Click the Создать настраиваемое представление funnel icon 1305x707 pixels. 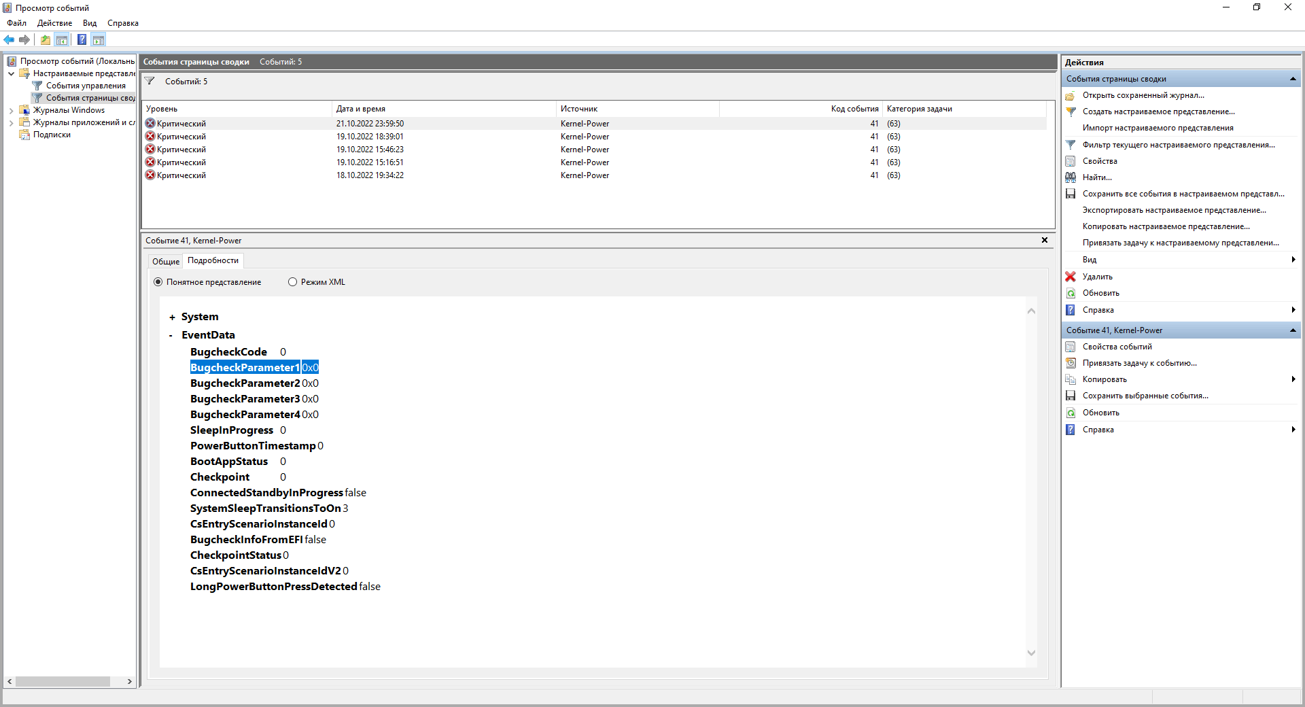(x=1071, y=111)
